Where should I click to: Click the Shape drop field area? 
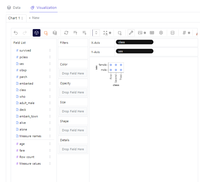[x=73, y=130]
